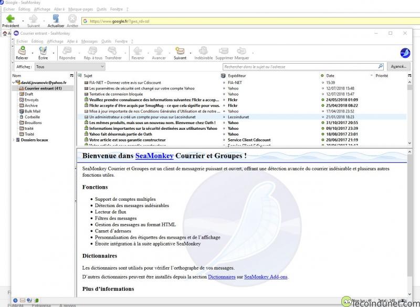Click the Revenir toolbar icon
Viewport: 420px width, 307px height.
click(x=138, y=50)
